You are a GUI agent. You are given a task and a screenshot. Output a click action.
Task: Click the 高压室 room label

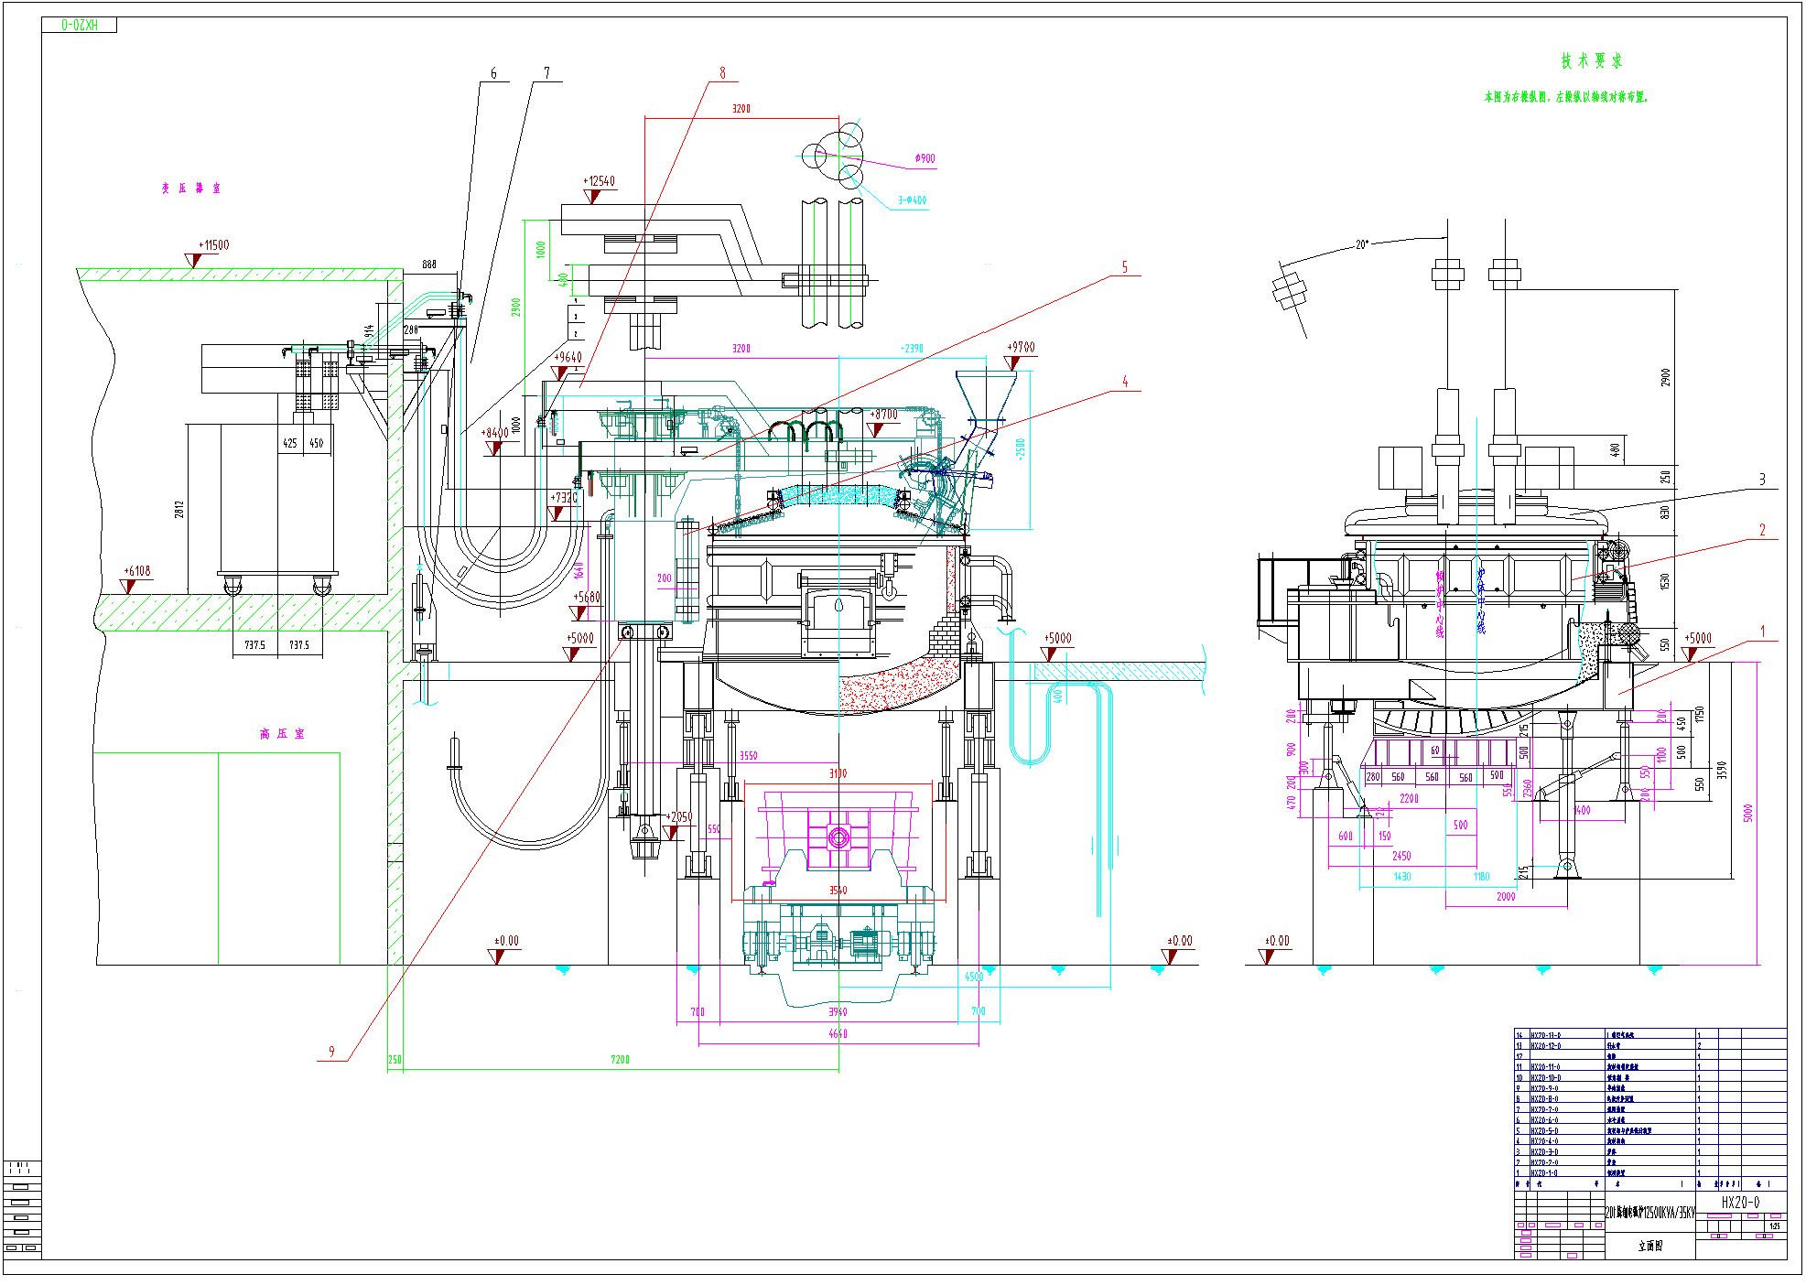pos(282,734)
